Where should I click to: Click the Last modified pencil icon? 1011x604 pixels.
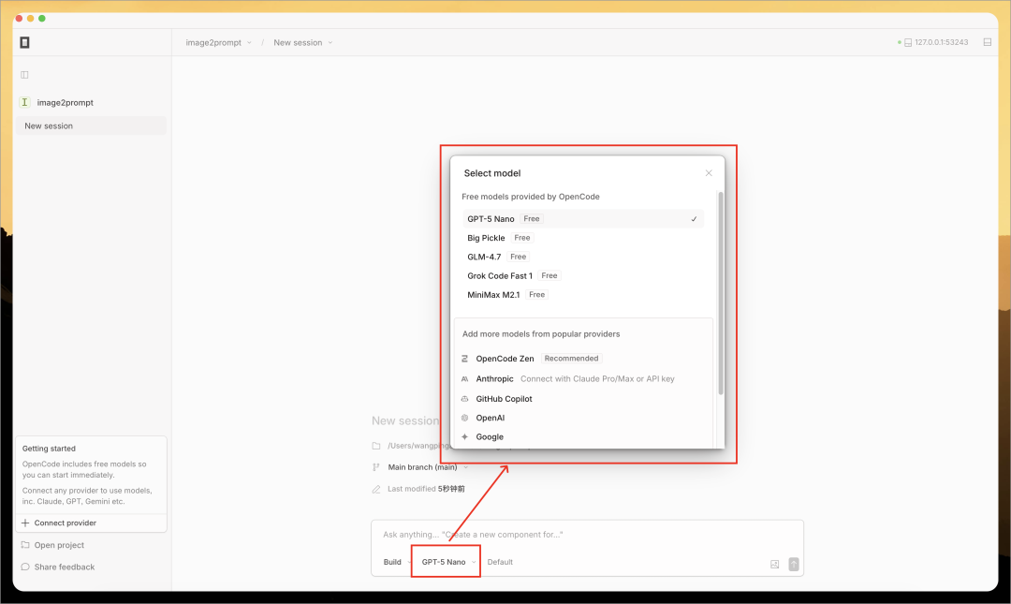click(376, 489)
